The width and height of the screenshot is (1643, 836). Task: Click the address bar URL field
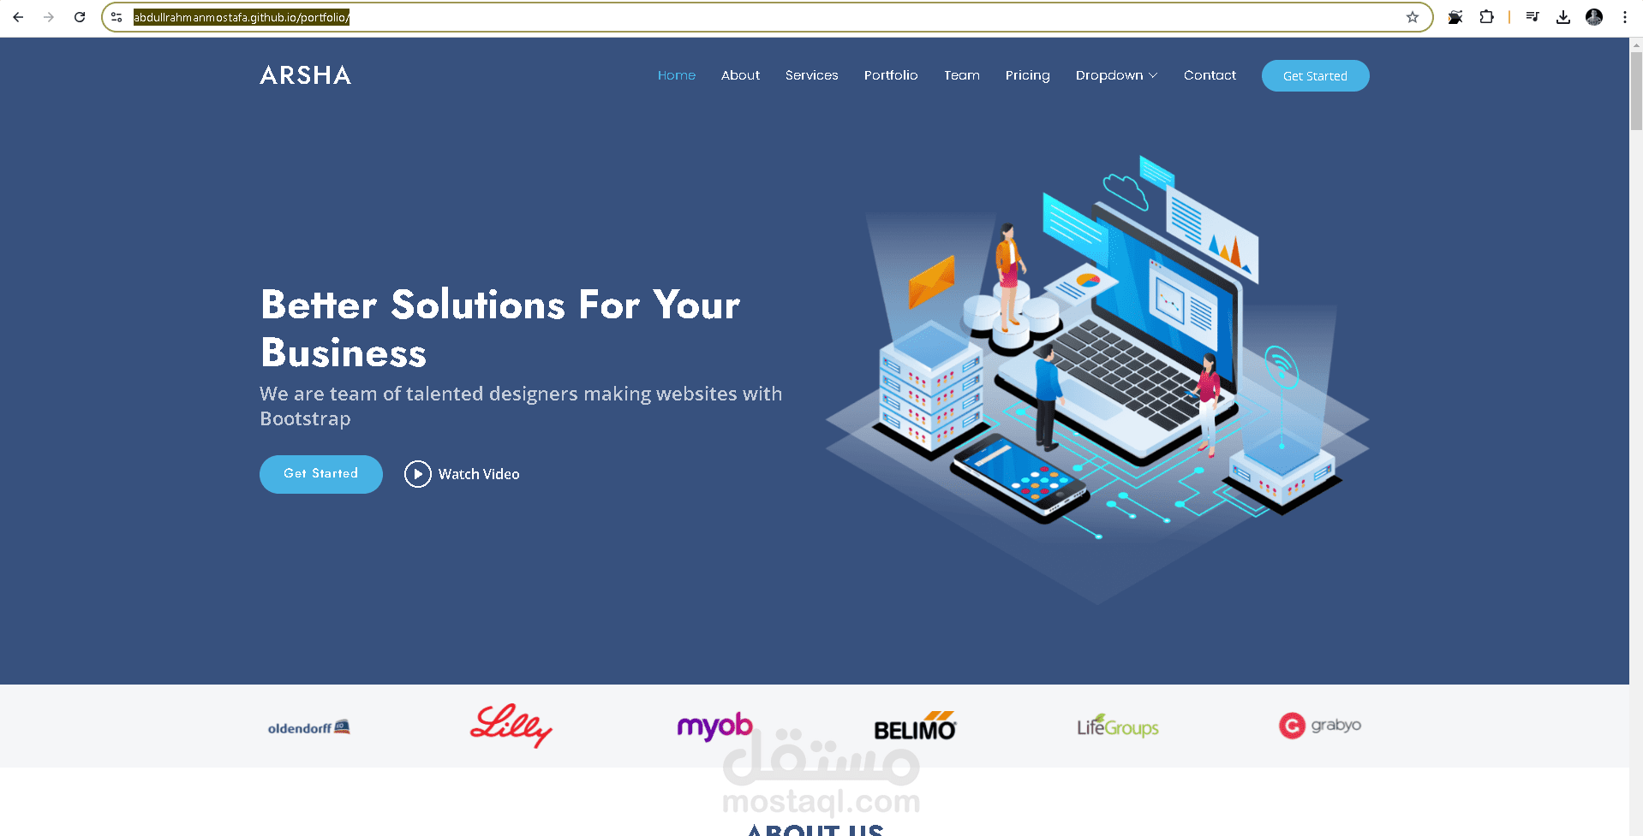click(767, 17)
